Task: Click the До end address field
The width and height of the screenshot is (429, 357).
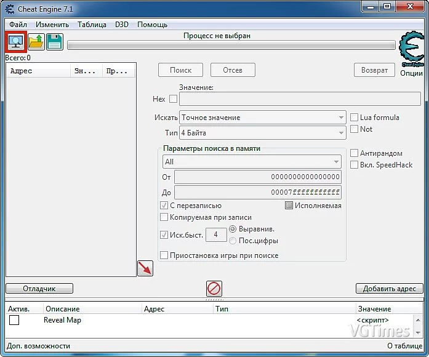Action: pos(258,192)
